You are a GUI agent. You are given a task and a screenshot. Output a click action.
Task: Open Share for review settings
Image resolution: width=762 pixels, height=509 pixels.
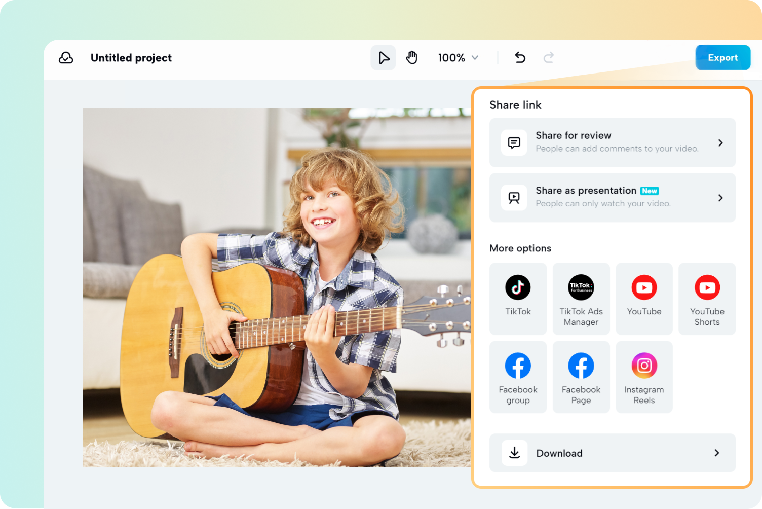(612, 142)
